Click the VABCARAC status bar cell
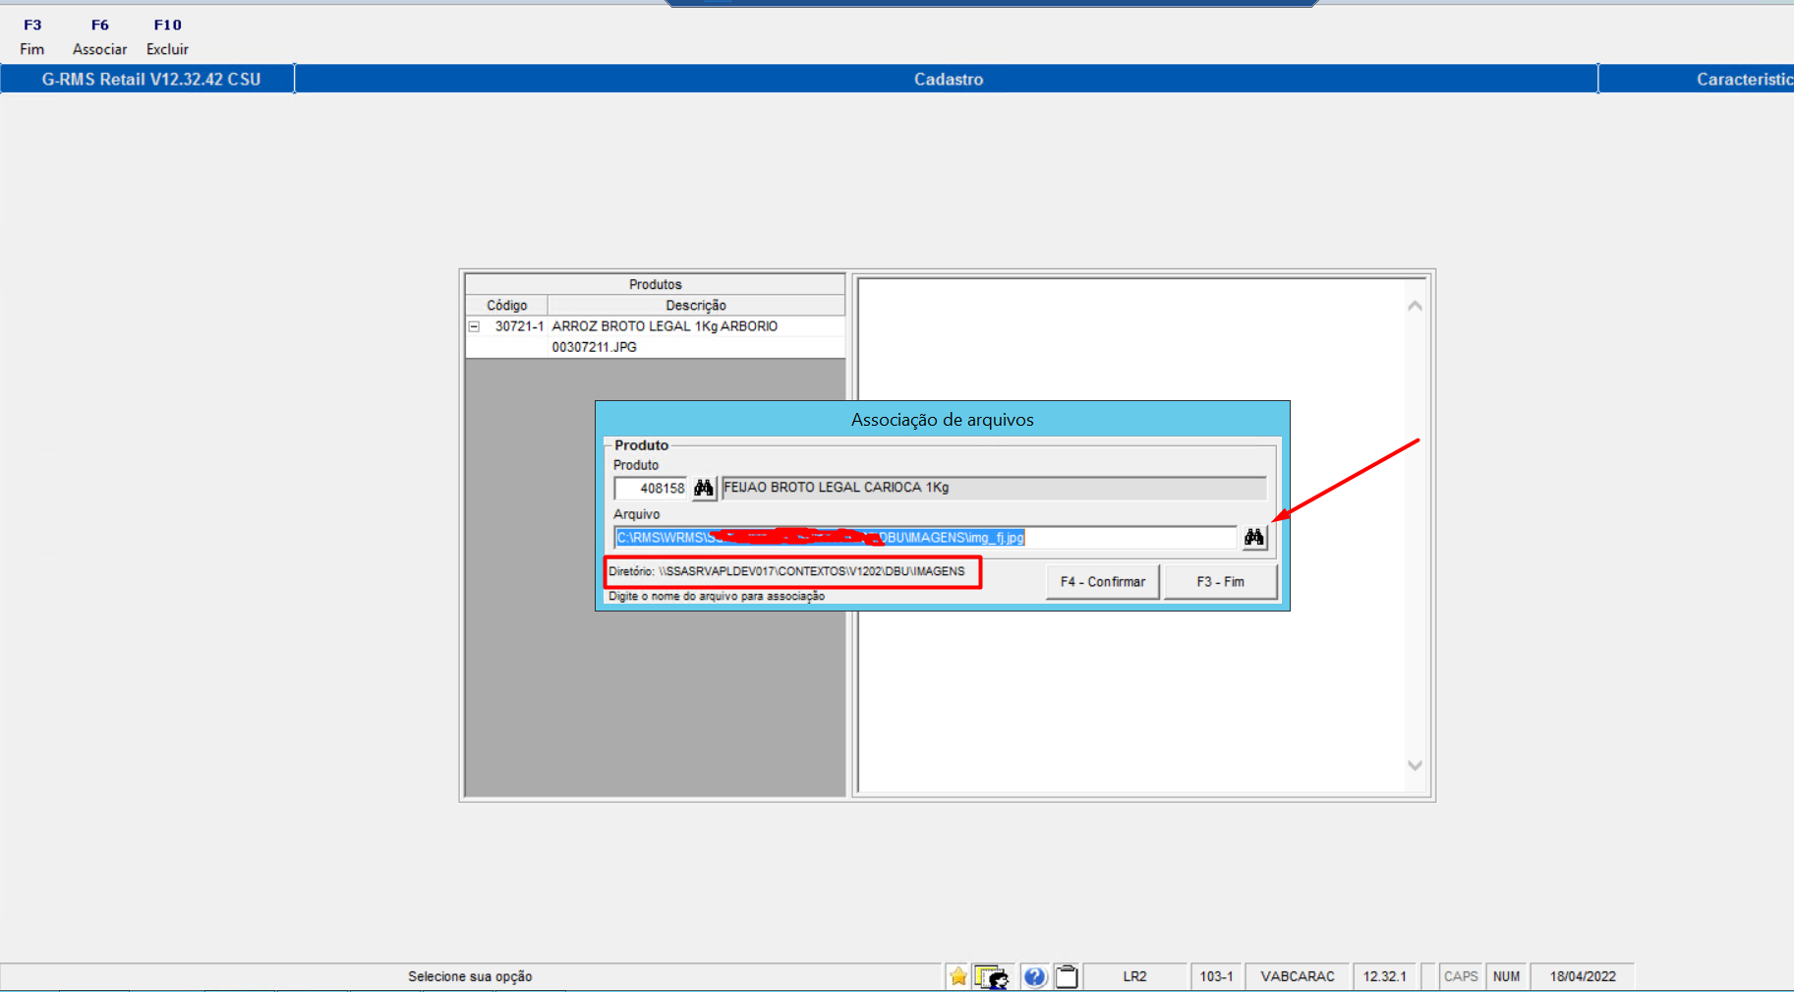This screenshot has width=1794, height=992. [1298, 976]
